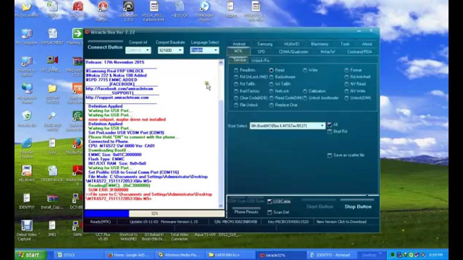Switch to the SPD tab

tap(261, 52)
